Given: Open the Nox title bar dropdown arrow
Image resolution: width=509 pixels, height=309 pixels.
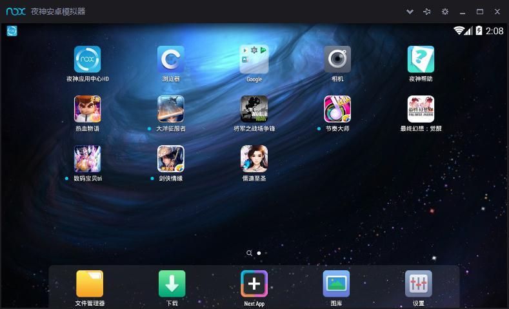Looking at the screenshot, I should pyautogui.click(x=410, y=12).
